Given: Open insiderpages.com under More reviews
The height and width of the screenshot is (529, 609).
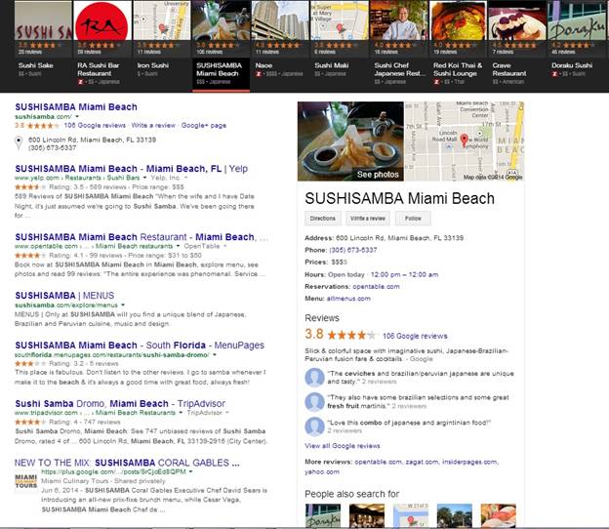Looking at the screenshot, I should pyautogui.click(x=470, y=462).
